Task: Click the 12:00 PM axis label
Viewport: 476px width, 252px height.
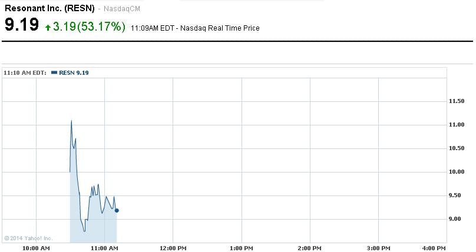Action: [x=173, y=248]
